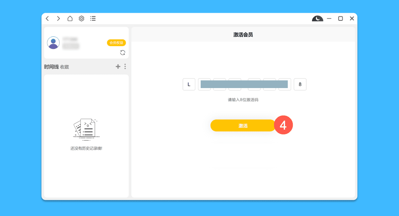Switch to the 时间线 tab
This screenshot has height=216, width=399.
51,67
